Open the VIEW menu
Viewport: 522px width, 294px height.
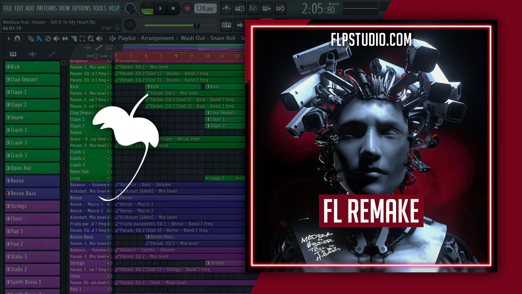click(64, 8)
